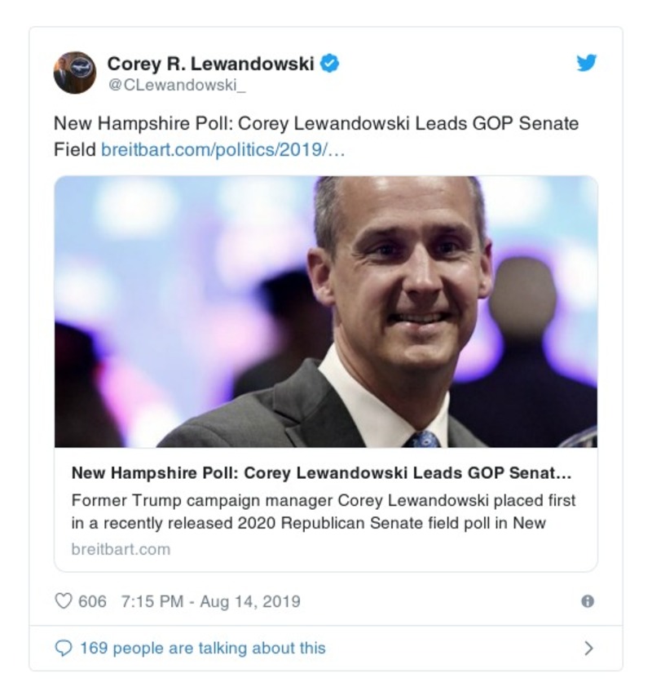This screenshot has height=700, width=652.
Task: Click the blue reply speech bubble icon
Action: click(64, 648)
